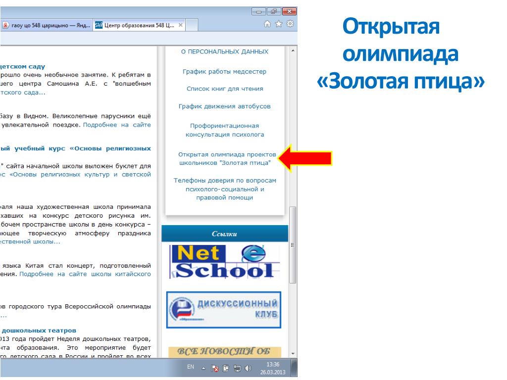Click page scrollbar up arrow
The image size is (507, 380).
tap(293, 51)
